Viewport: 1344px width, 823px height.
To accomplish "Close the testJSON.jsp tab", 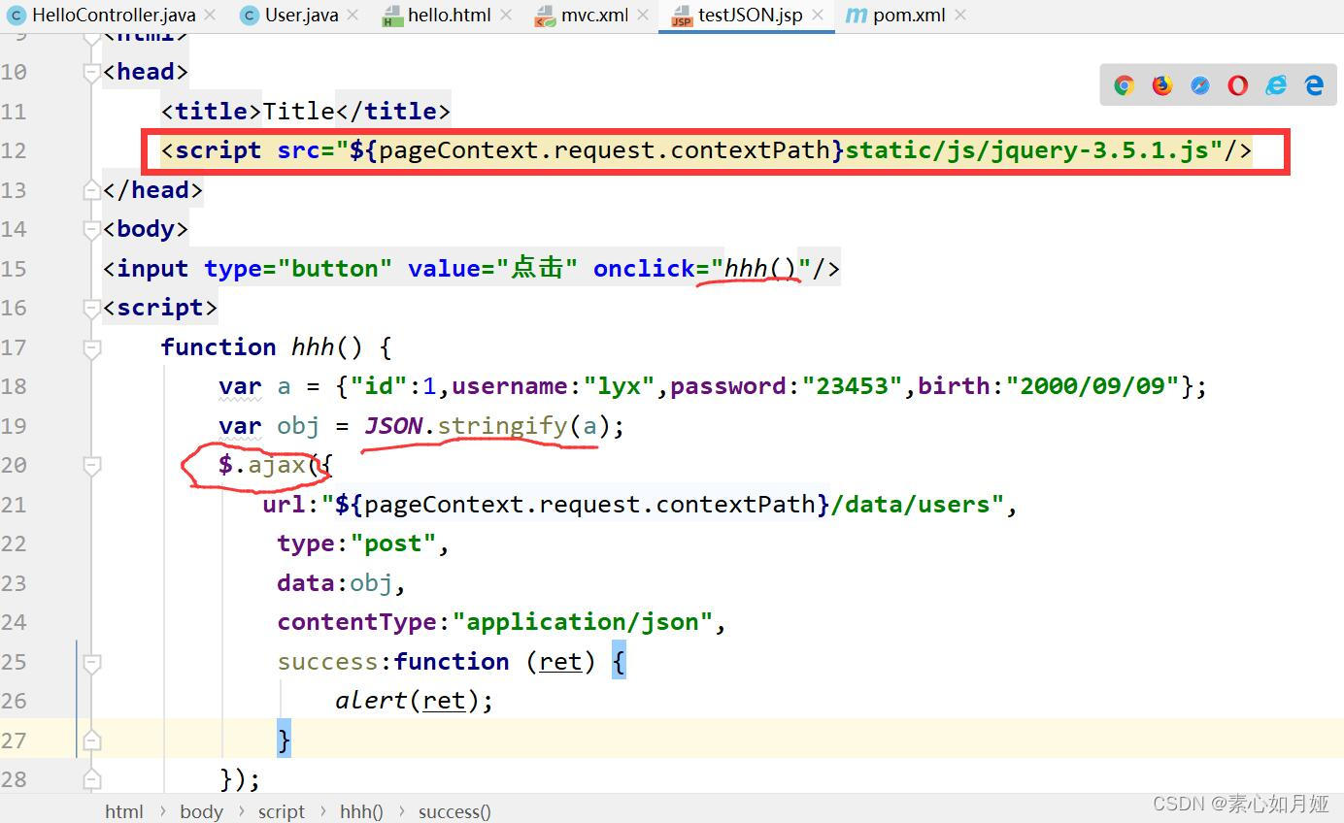I will click(817, 15).
